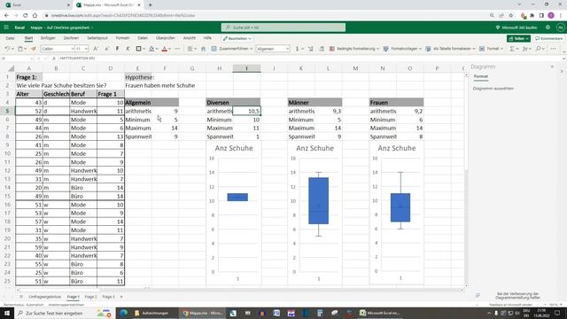Click the AutoSum sigma icon
567x319 pixels.
point(512,49)
